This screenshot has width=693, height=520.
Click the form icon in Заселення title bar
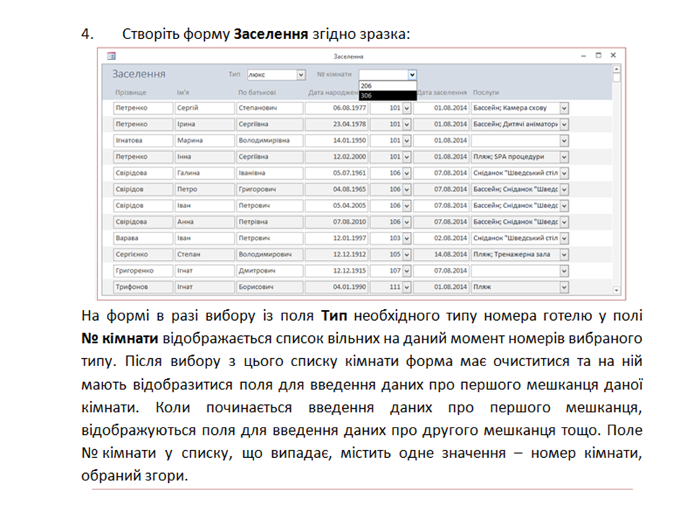pos(111,56)
